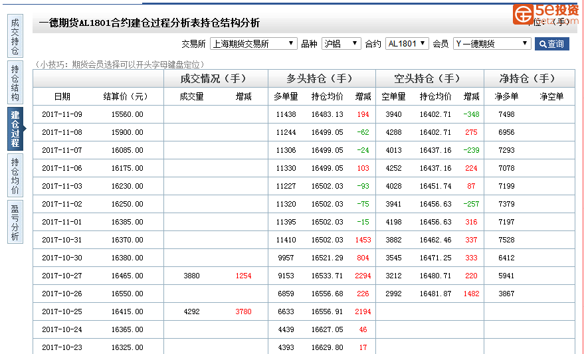Switch to the 持仓均价 side tab
This screenshot has width=584, height=354.
pos(15,175)
